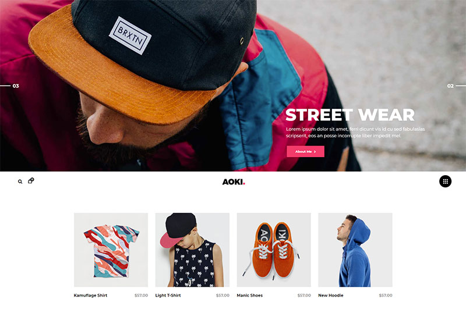
Task: Click the STREET WEAR hero heading
Action: [x=350, y=115]
